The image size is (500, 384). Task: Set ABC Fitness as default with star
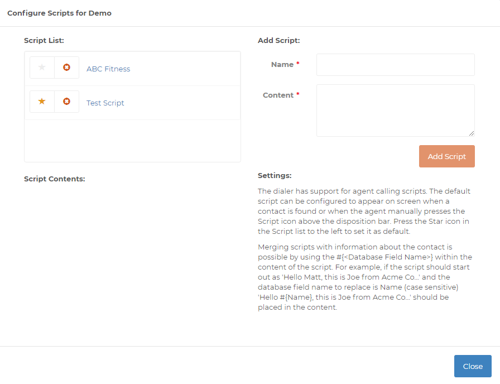point(42,68)
